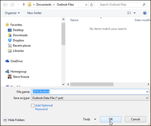Click the Hide Folders button
The width and height of the screenshot is (151, 126).
point(14,120)
